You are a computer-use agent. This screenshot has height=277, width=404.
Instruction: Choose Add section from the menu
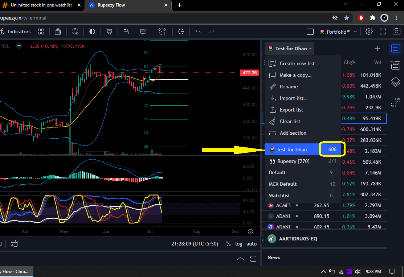(x=302, y=133)
